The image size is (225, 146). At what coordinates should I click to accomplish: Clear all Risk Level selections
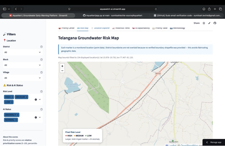click(x=36, y=99)
